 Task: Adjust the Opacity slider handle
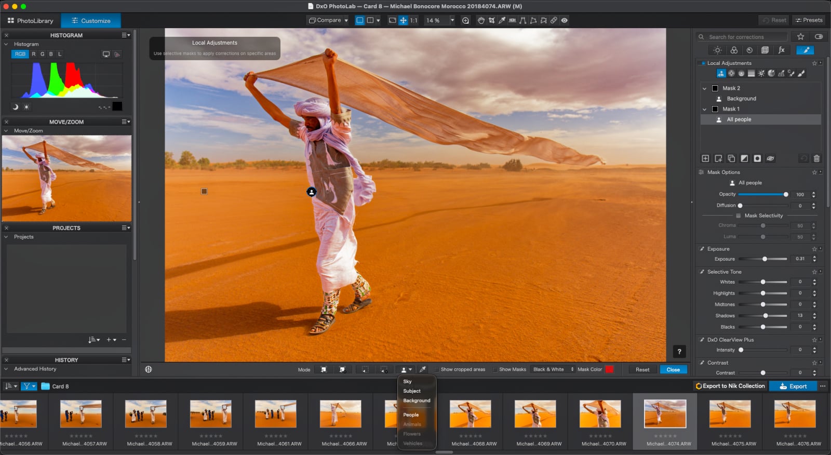click(786, 194)
